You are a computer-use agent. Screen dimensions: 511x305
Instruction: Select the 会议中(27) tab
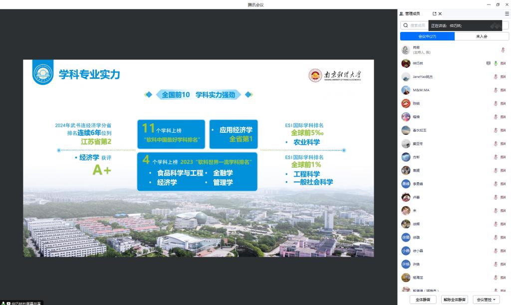[427, 36]
